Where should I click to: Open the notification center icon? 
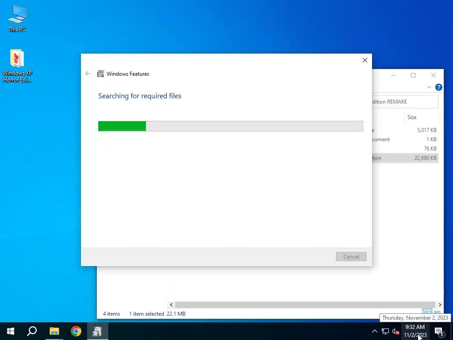click(439, 331)
